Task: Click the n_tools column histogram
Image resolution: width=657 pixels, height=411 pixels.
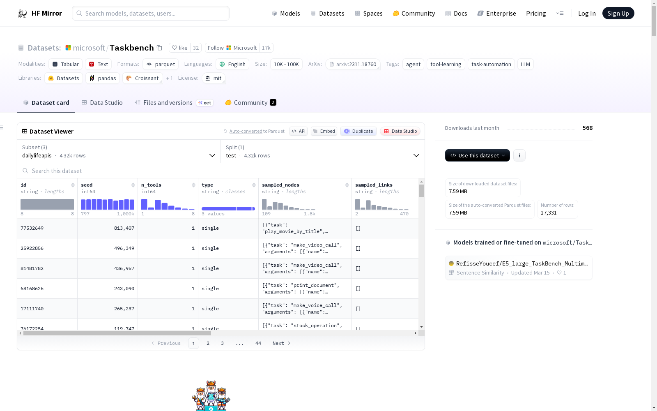Action: (168, 204)
